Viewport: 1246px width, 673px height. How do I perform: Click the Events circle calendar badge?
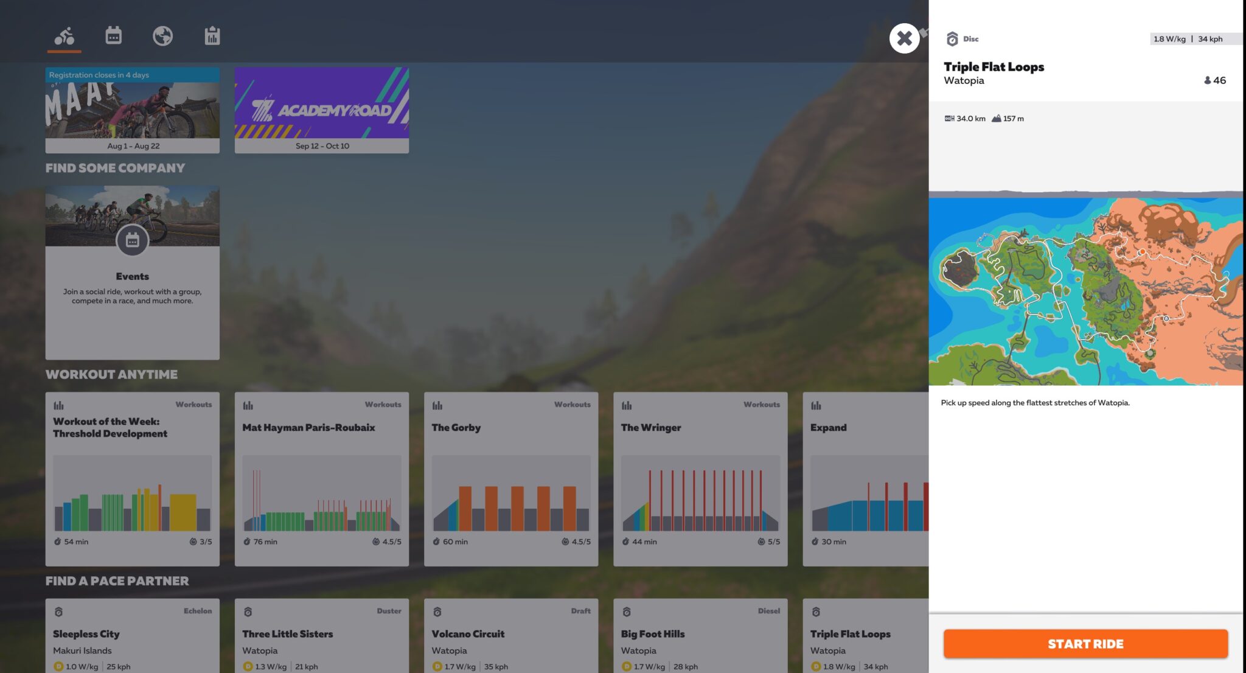(132, 240)
